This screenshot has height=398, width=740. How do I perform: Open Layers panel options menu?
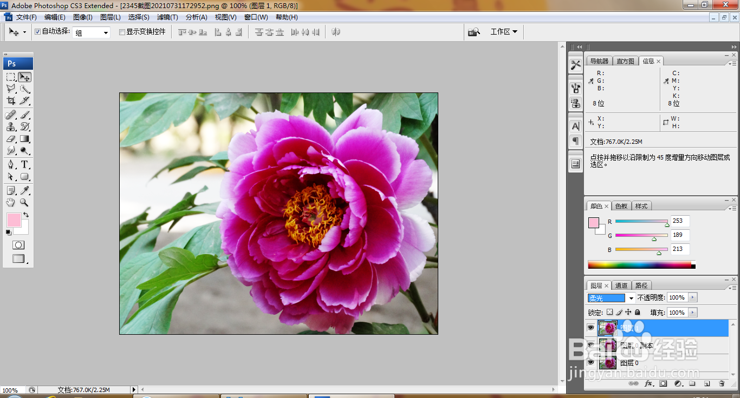tap(732, 288)
